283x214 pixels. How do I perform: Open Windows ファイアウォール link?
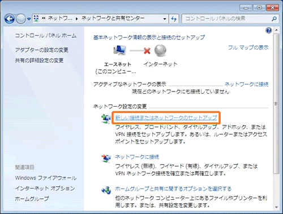tap(46, 178)
